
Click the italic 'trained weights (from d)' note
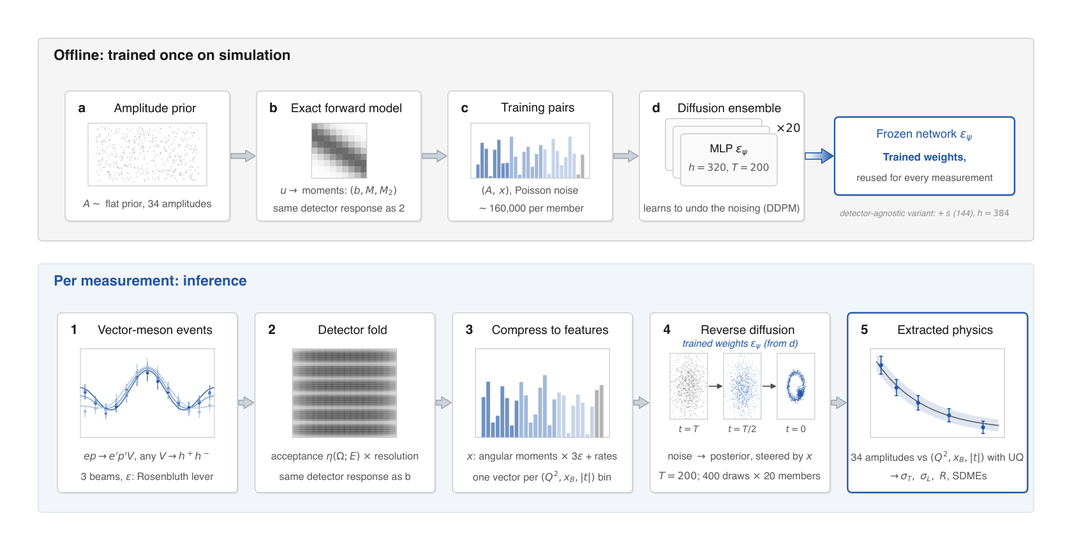pyautogui.click(x=740, y=344)
